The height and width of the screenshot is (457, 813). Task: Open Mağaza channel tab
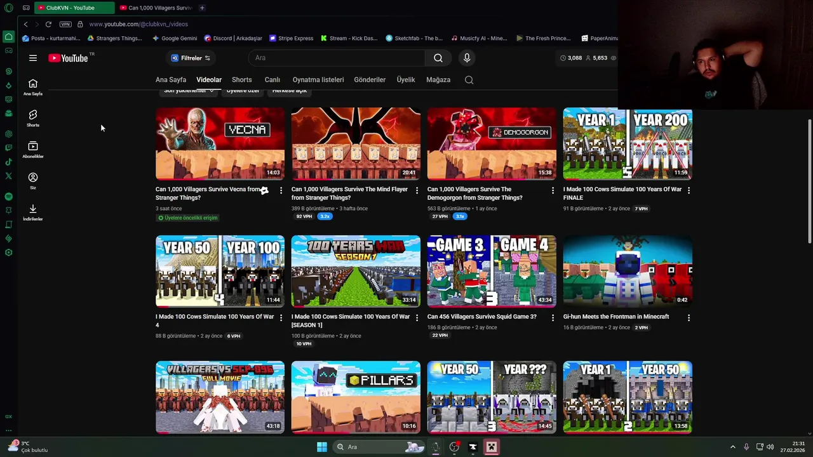[438, 80]
